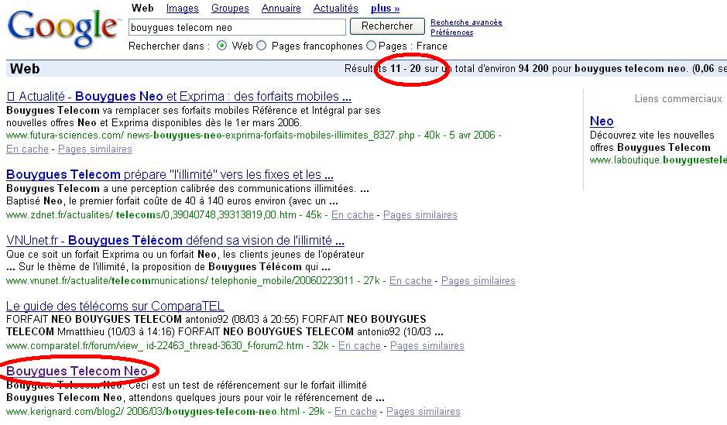
Task: Open Pages similaires for vnunet.fr result
Action: click(x=478, y=281)
